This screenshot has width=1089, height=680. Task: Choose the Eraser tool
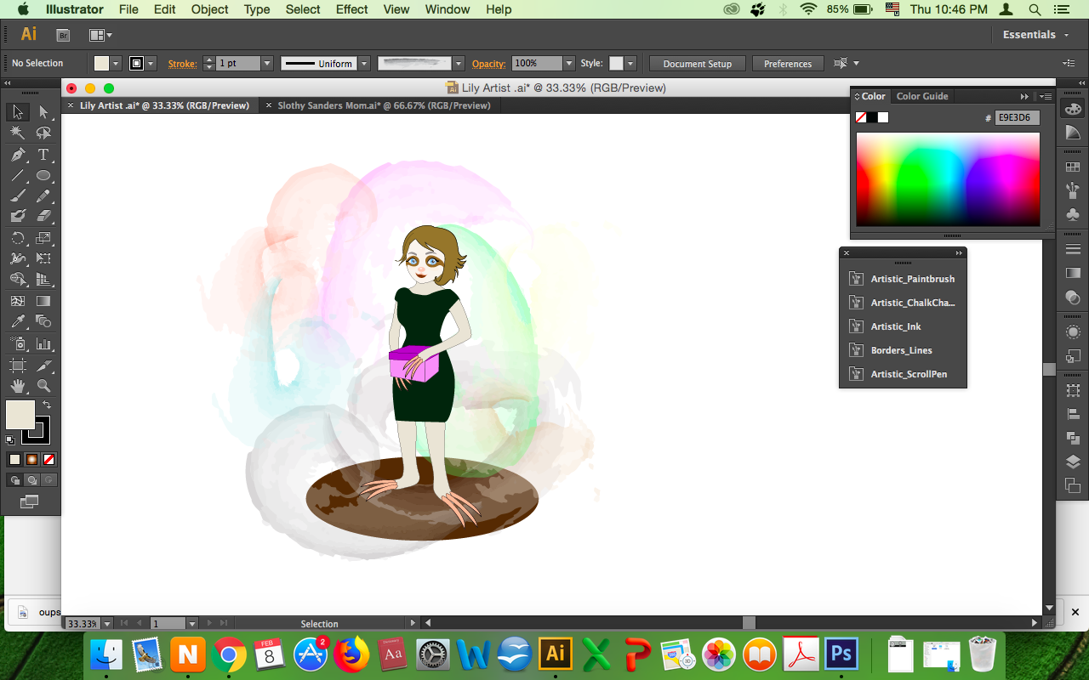tap(43, 217)
